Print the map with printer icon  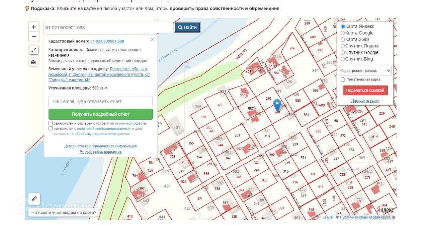pos(34,62)
